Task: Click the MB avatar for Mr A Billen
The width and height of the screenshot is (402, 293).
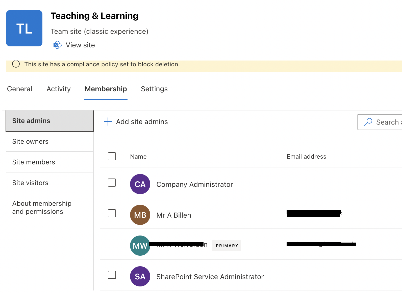Action: point(140,215)
